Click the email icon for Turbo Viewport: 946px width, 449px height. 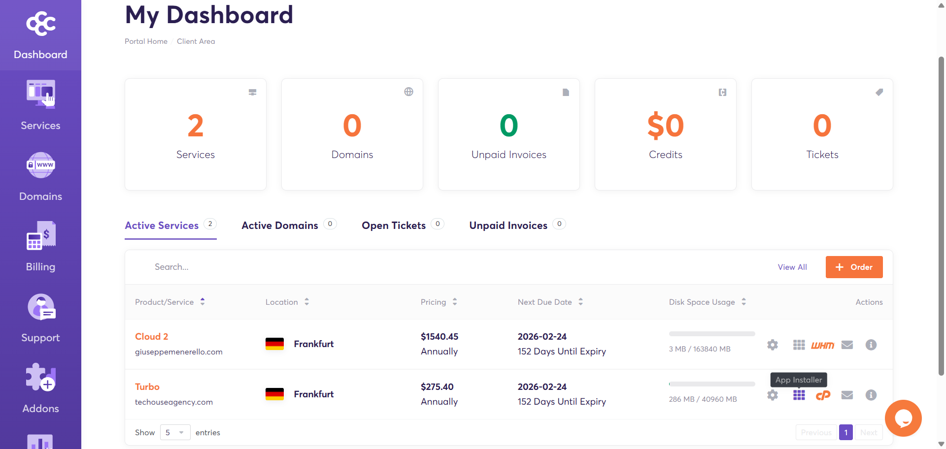tap(847, 395)
